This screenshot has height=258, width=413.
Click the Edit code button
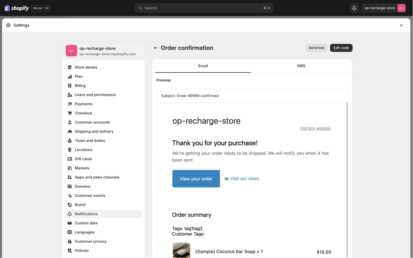click(x=341, y=48)
